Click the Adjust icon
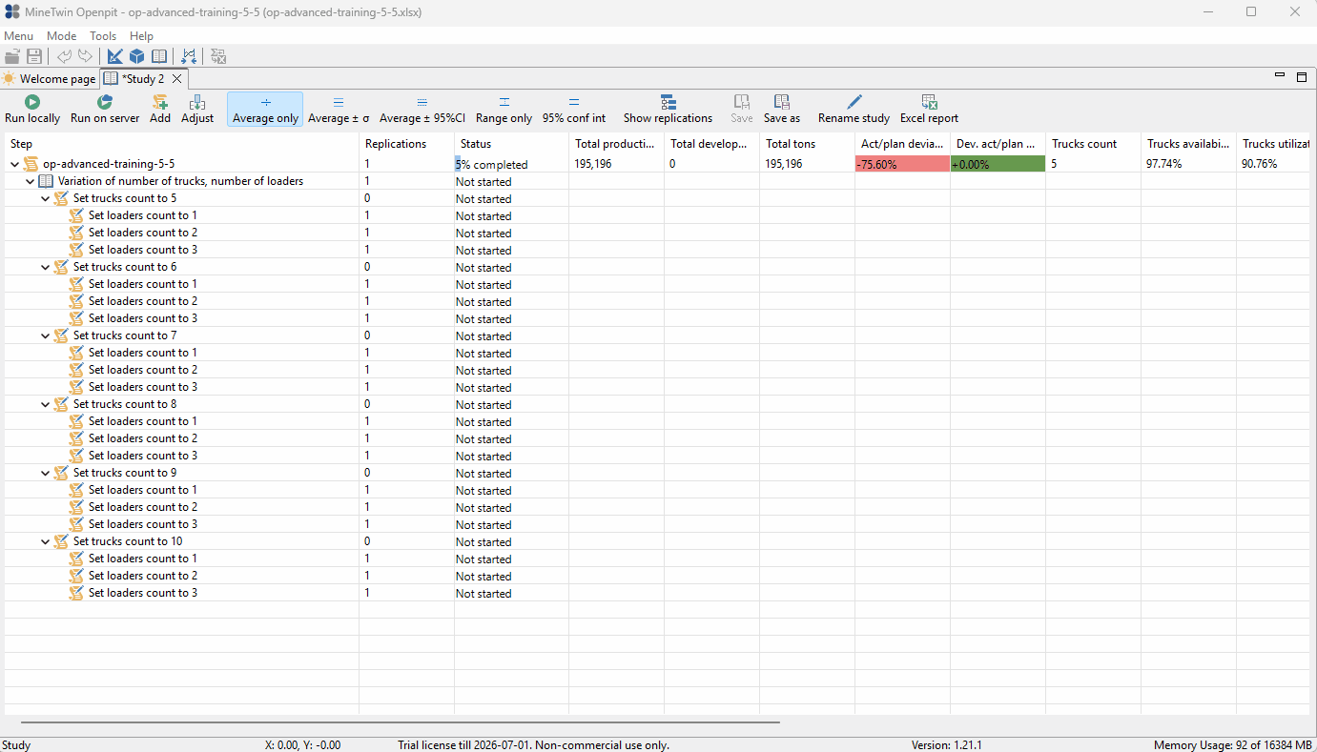 tap(197, 102)
